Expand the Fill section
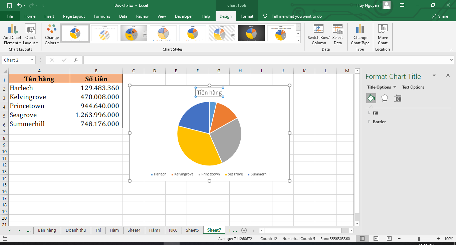456x245 pixels. tap(369, 113)
